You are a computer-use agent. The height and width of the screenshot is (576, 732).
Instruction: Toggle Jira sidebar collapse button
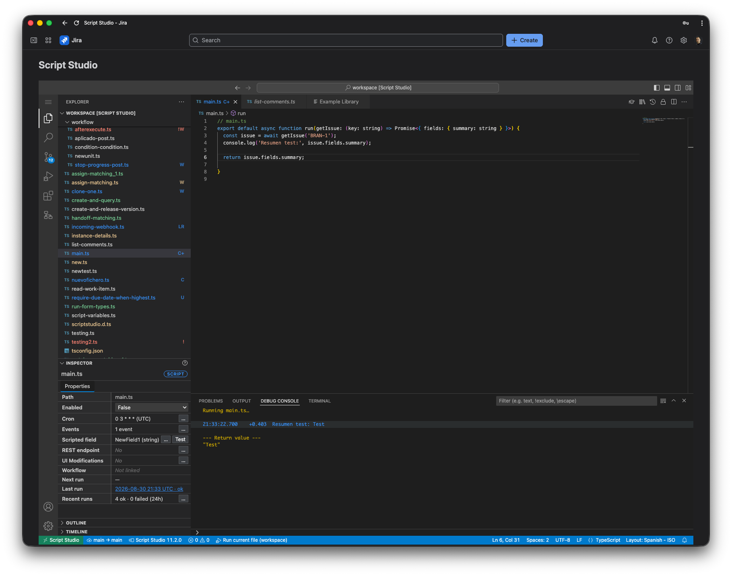tap(34, 40)
